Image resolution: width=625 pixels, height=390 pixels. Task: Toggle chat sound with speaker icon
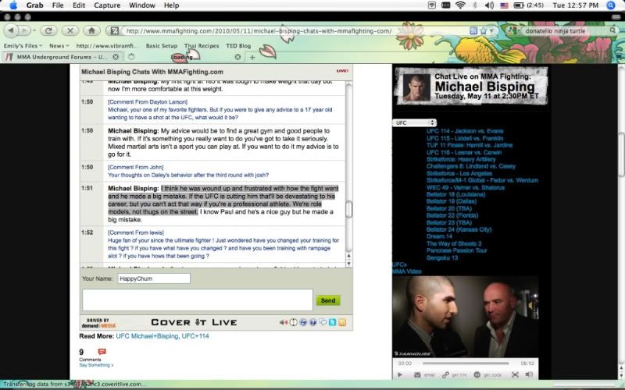pos(284,322)
